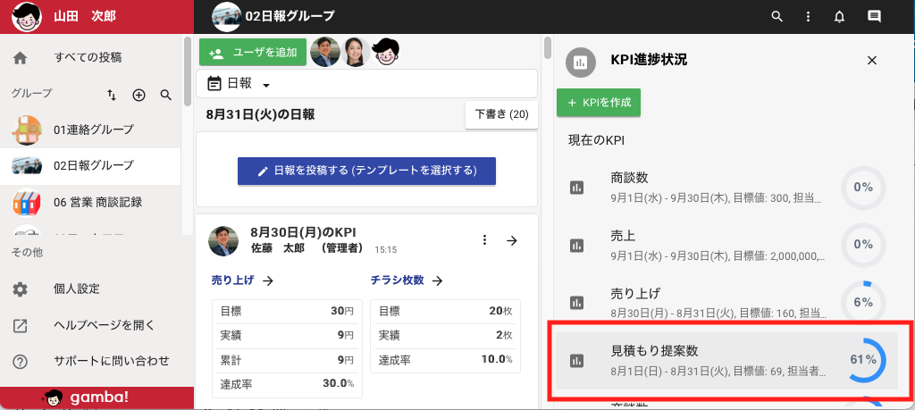The image size is (915, 410).
Task: Click the gamba! logo footer
Action: (x=85, y=397)
